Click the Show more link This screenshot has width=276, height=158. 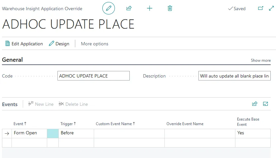pyautogui.click(x=260, y=60)
